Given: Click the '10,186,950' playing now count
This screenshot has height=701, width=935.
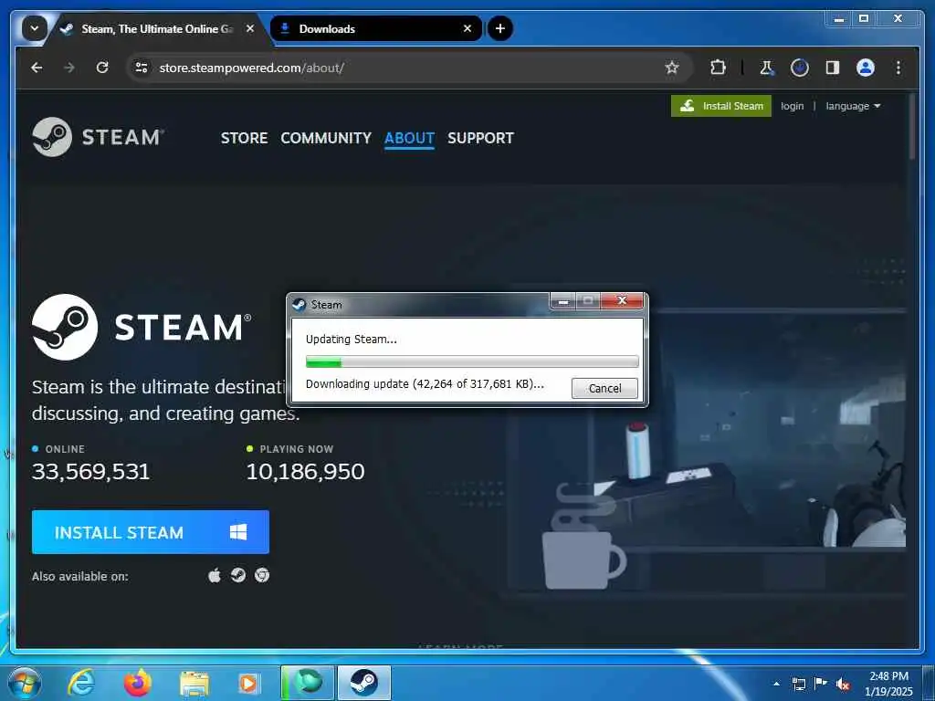Looking at the screenshot, I should click(305, 472).
